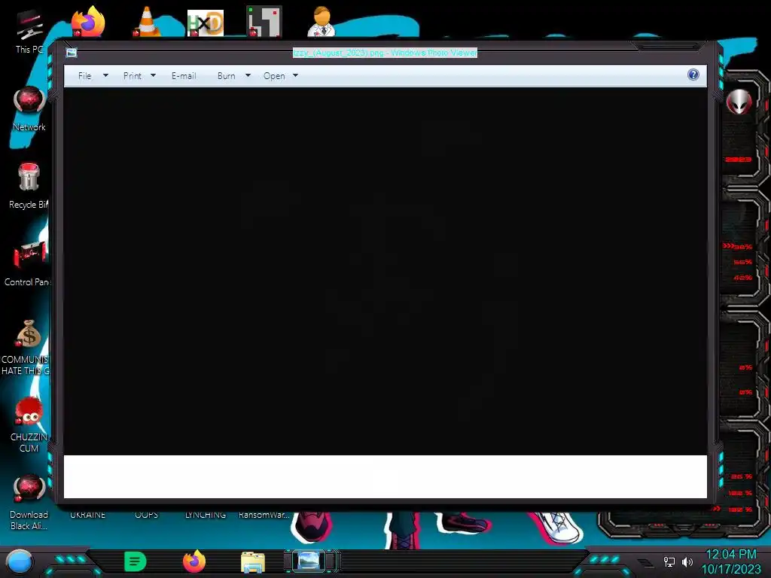This screenshot has width=771, height=578.
Task: Select the LYNCHING desktop item label
Action: [x=206, y=515]
